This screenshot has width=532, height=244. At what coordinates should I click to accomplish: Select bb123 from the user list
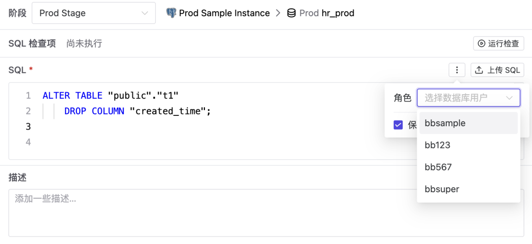pos(437,145)
